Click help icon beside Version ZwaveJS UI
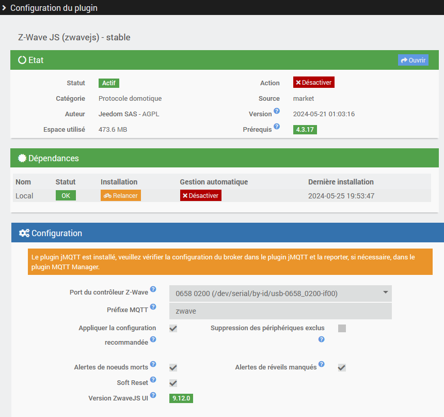The width and height of the screenshot is (444, 417). (x=153, y=395)
